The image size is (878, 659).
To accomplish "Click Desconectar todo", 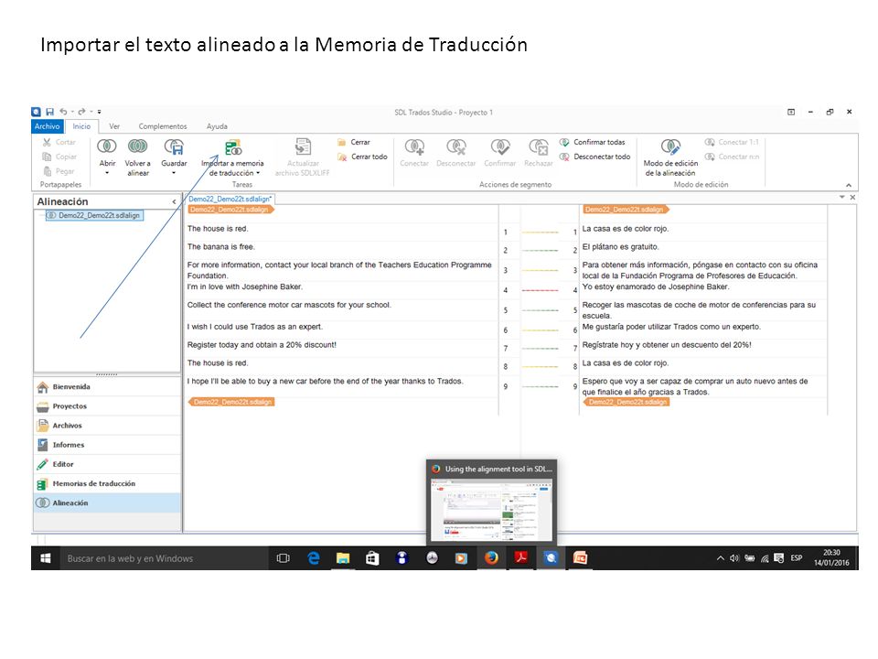I will 595,157.
